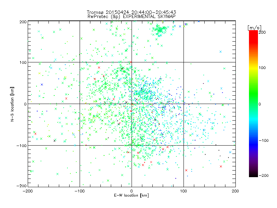Click the y-axis tick label '100'
The width and height of the screenshot is (277, 208).
tap(23, 62)
